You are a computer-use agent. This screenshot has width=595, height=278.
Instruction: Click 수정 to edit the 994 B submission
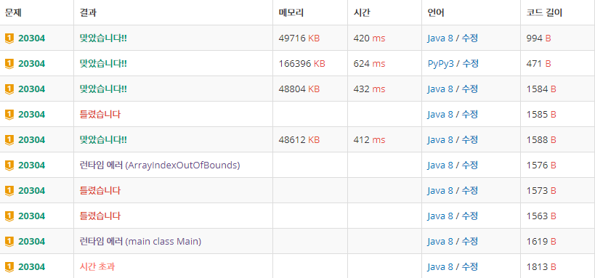pos(469,38)
